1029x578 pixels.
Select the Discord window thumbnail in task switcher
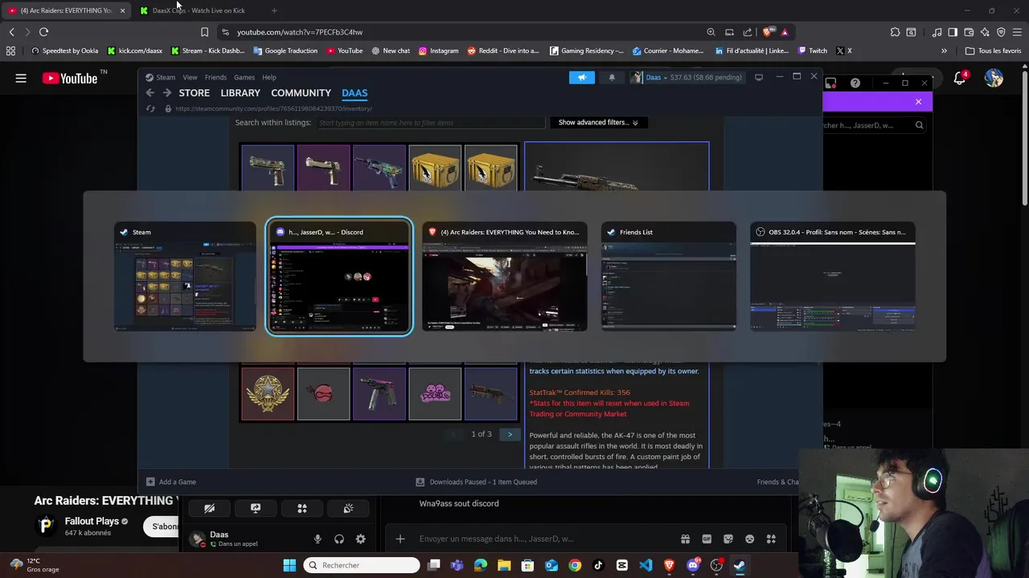[339, 277]
